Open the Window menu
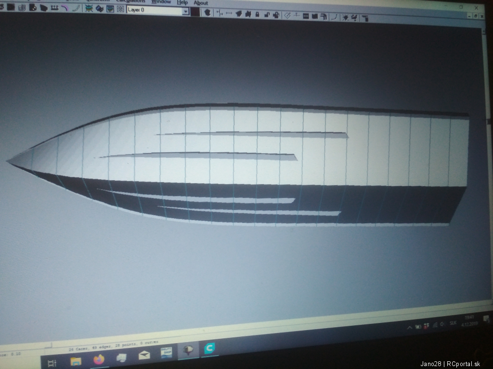 (161, 2)
